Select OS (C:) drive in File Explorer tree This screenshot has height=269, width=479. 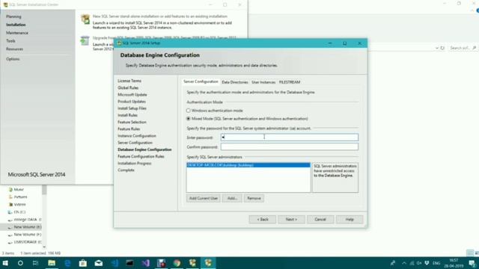tap(19, 212)
